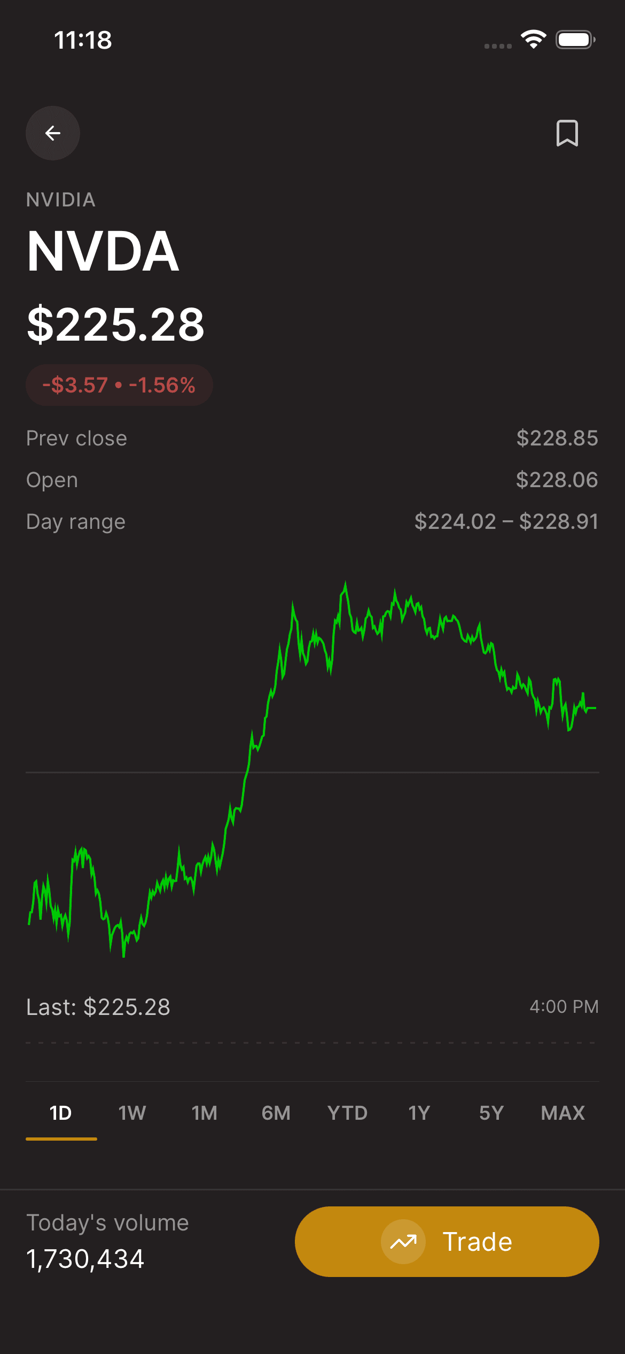Tap the Day range value row
The width and height of the screenshot is (625, 1354).
[312, 521]
